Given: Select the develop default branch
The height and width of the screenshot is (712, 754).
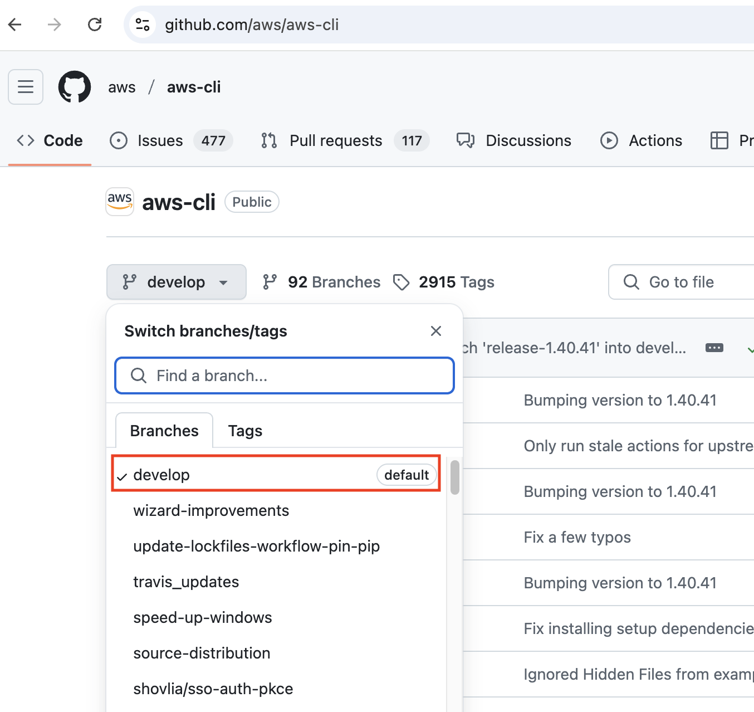Looking at the screenshot, I should [276, 475].
